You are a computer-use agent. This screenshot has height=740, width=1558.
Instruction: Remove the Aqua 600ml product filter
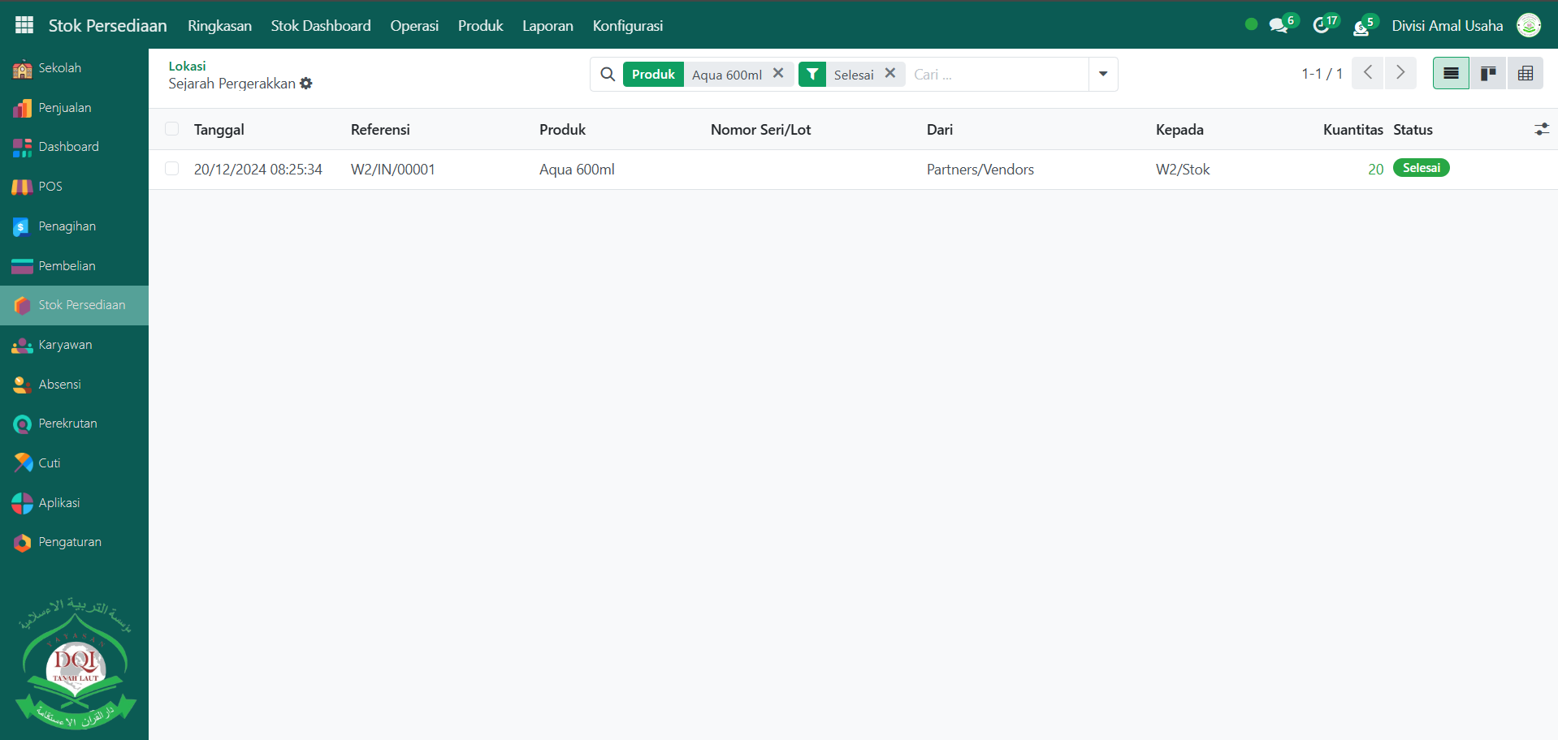coord(778,74)
